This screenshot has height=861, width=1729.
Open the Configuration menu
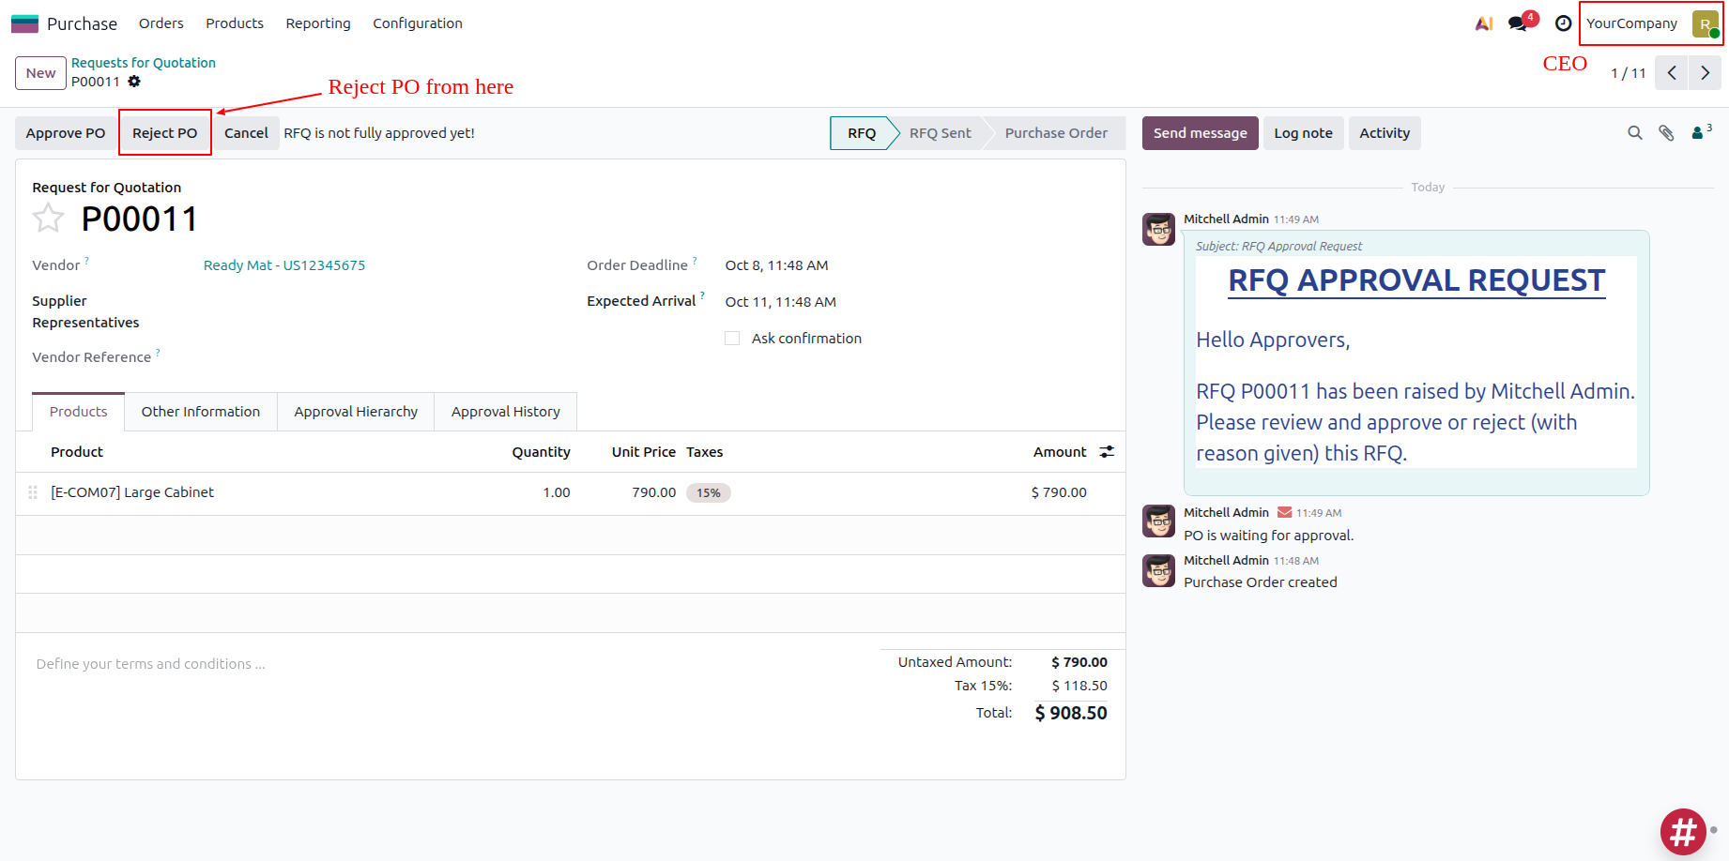[417, 23]
